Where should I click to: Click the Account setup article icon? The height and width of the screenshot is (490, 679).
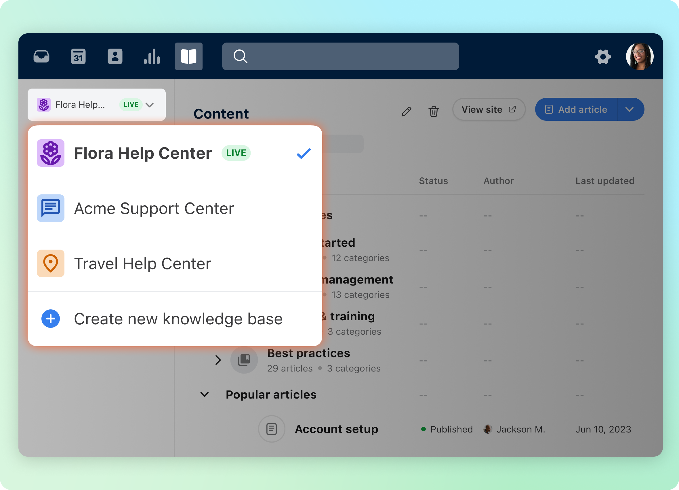pyautogui.click(x=272, y=429)
